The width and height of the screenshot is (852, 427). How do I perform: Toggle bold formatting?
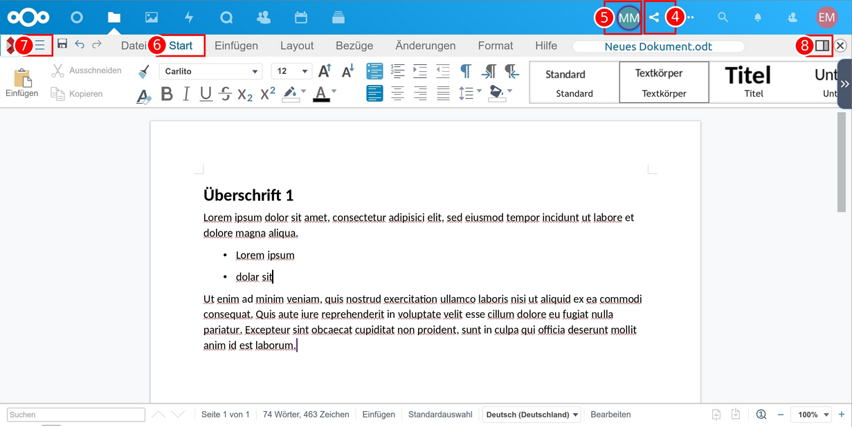[x=166, y=95]
